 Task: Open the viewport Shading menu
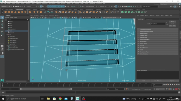tap(36, 16)
